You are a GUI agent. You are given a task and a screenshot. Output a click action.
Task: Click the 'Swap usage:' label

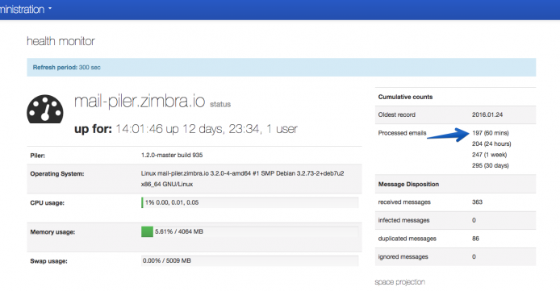point(48,261)
